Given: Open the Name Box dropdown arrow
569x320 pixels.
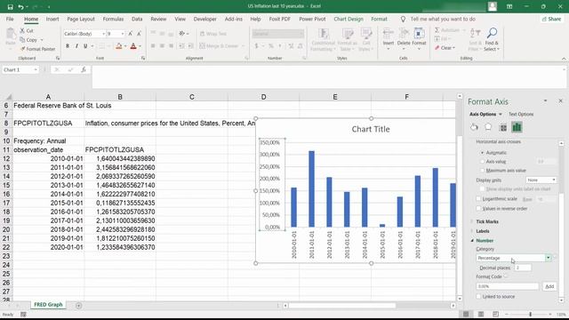Looking at the screenshot, I should (x=36, y=69).
